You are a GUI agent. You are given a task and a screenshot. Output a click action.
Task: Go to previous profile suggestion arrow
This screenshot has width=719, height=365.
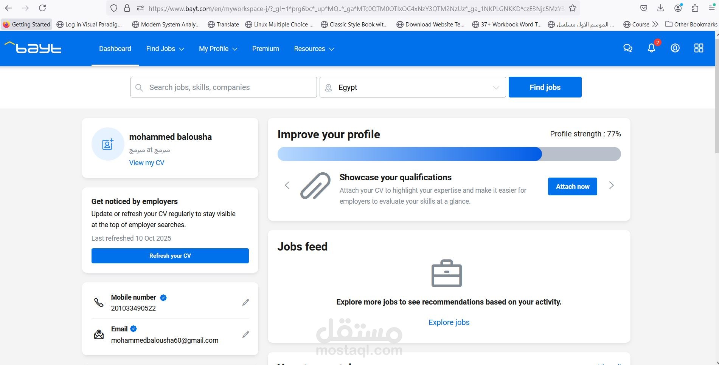(x=287, y=185)
